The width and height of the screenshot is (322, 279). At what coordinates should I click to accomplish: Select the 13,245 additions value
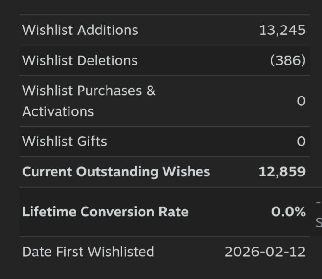pos(282,31)
